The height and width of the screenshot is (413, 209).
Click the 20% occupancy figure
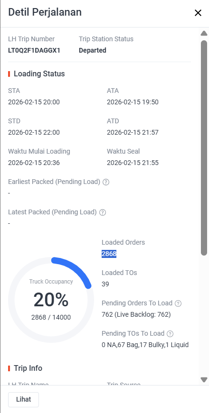point(51,300)
